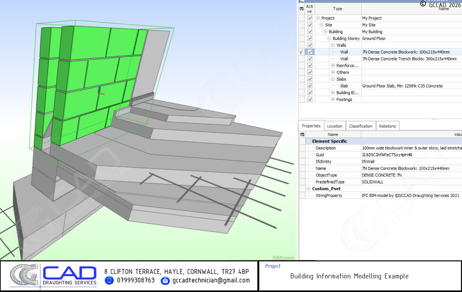Switch to the Location tab
Viewport: 462px width, 292px height.
pos(335,126)
